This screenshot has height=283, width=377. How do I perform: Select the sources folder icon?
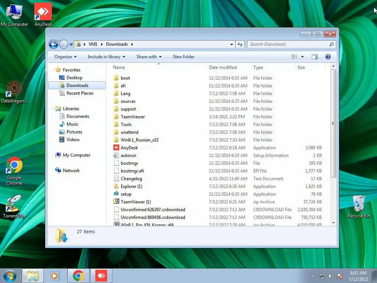116,101
